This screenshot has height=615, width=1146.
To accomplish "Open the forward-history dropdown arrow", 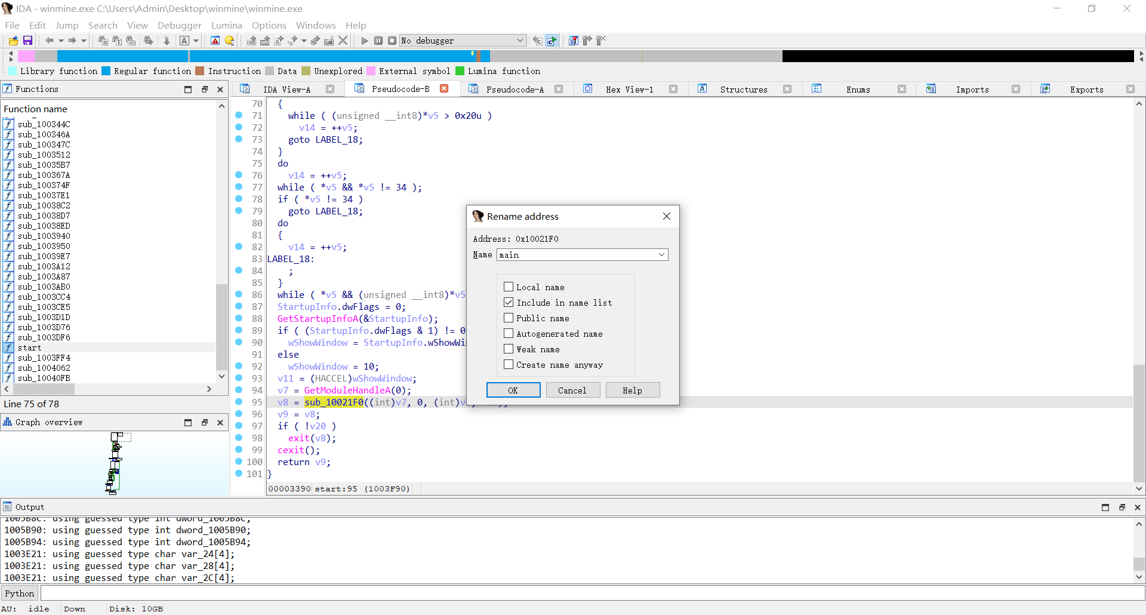I will coord(84,41).
